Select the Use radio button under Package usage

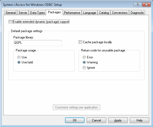[x=19, y=57]
